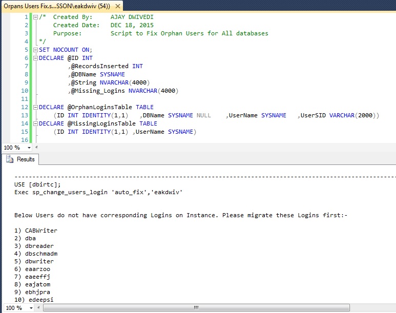Collapse the @OrphanLoginsTable declaration block
The height and width of the screenshot is (313, 396).
pyautogui.click(x=35, y=107)
